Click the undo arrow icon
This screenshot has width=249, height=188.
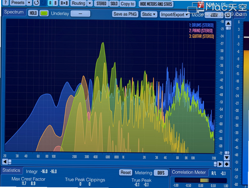tap(36, 3)
